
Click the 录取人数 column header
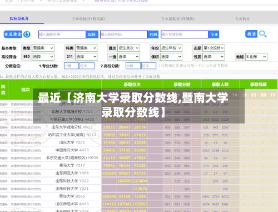220,85
